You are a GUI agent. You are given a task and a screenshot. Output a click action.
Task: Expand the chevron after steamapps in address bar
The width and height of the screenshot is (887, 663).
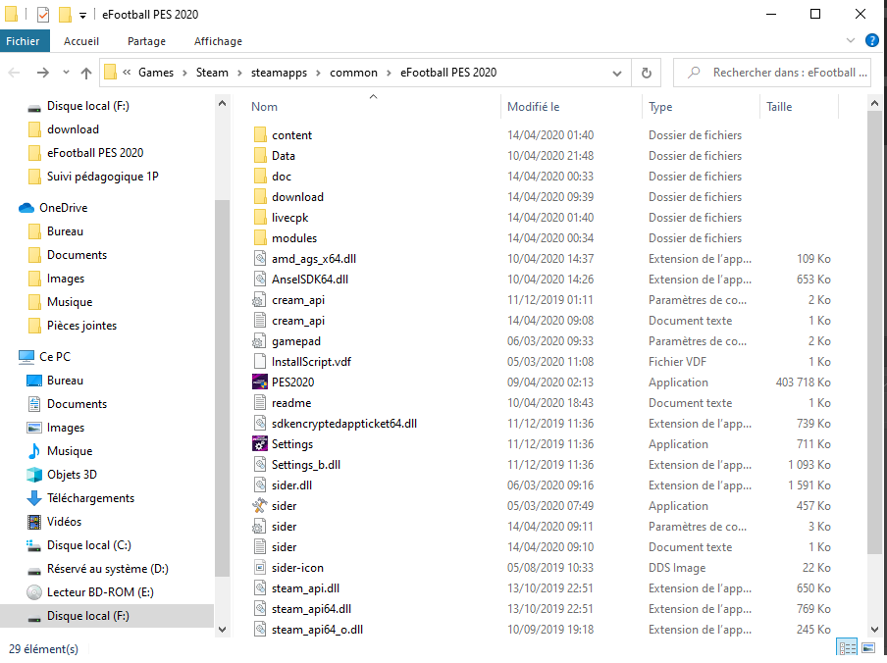click(319, 73)
